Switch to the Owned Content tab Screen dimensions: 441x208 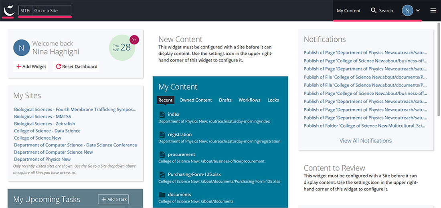196,100
